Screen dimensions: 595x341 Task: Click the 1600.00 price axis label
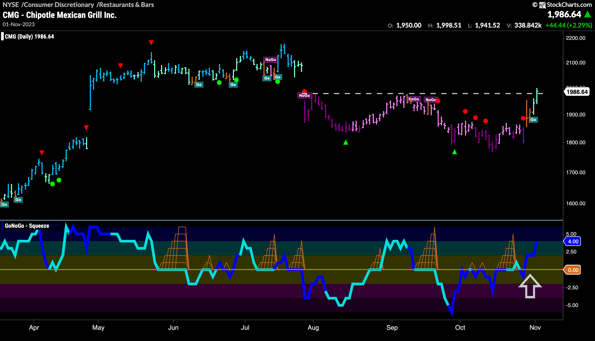click(575, 203)
